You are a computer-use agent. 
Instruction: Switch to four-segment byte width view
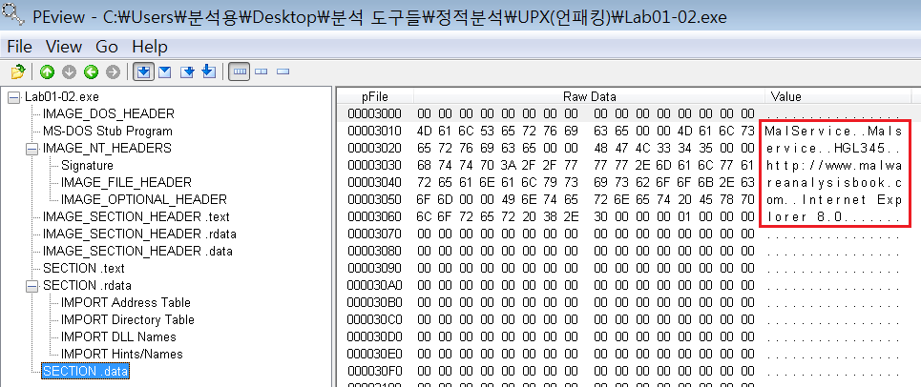pos(240,72)
